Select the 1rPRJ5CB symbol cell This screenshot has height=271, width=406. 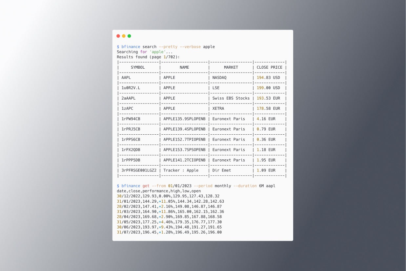click(131, 129)
